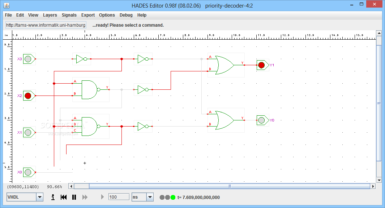Screen dimensions: 385x208
Task: Click the interval value field 100
Action: 119,197
